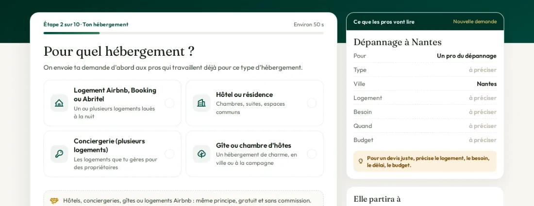Click the key icon on Conciergerie card
Screen dimensions: 534x206
(x=59, y=154)
